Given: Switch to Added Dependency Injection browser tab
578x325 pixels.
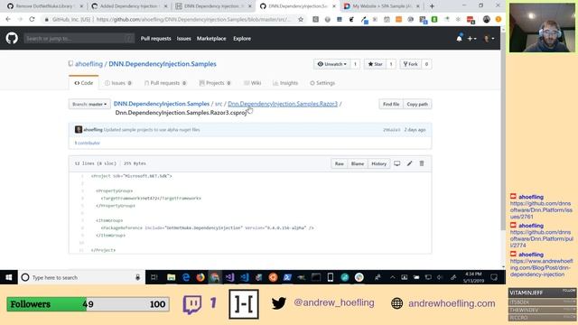Looking at the screenshot, I should (x=130, y=6).
